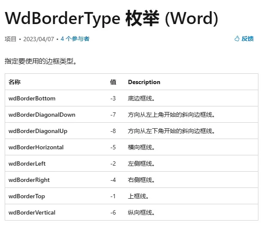Select the wdBorderVertical cell
This screenshot has width=270, height=230.
[32, 212]
